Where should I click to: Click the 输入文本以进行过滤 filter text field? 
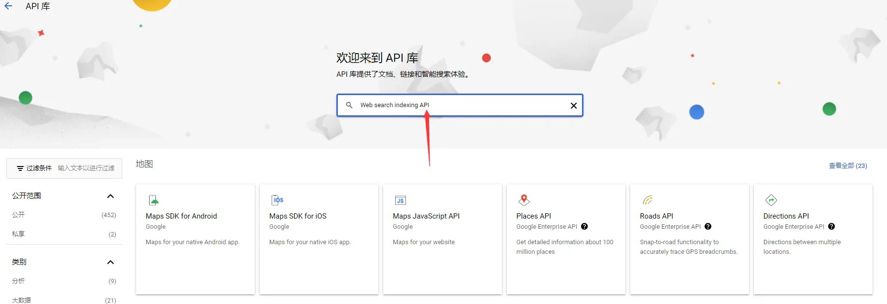click(x=86, y=168)
